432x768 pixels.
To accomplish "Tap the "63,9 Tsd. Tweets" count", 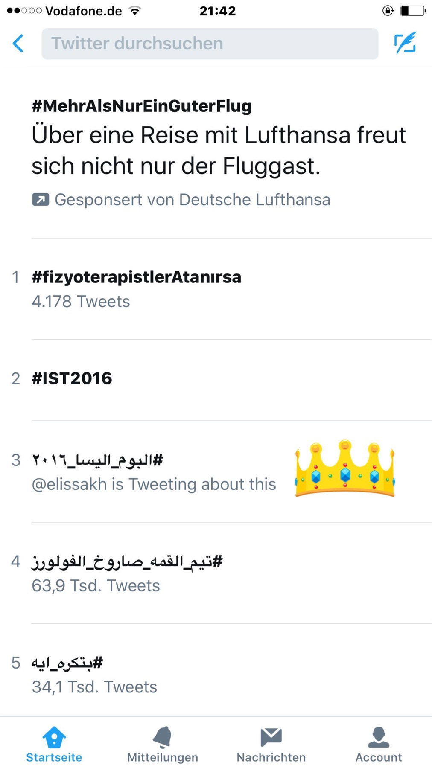I will point(96,586).
